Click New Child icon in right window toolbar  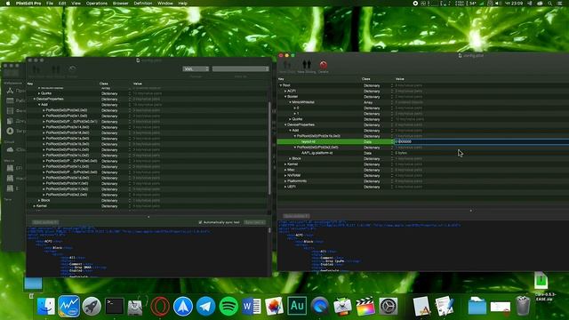click(x=287, y=65)
